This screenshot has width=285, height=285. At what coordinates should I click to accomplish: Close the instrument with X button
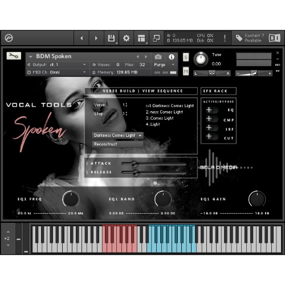278,52
